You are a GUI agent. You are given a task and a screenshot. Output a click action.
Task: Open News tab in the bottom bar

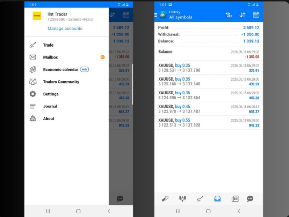coord(235,199)
